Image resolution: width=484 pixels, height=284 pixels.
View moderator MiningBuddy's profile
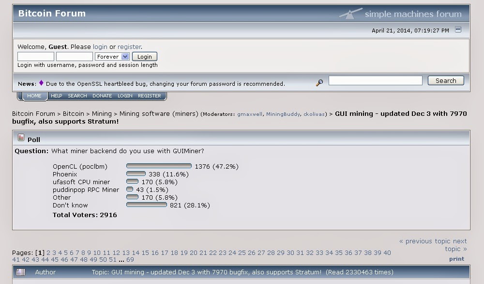[x=283, y=114]
